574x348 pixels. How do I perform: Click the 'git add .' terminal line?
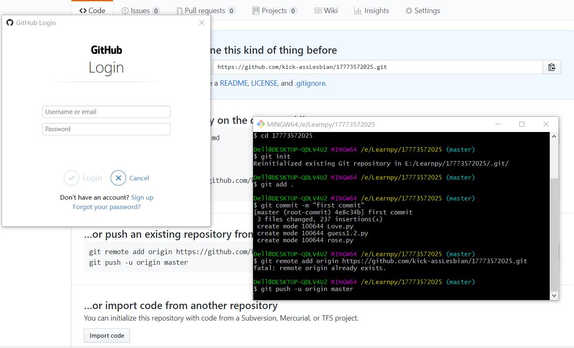point(274,184)
